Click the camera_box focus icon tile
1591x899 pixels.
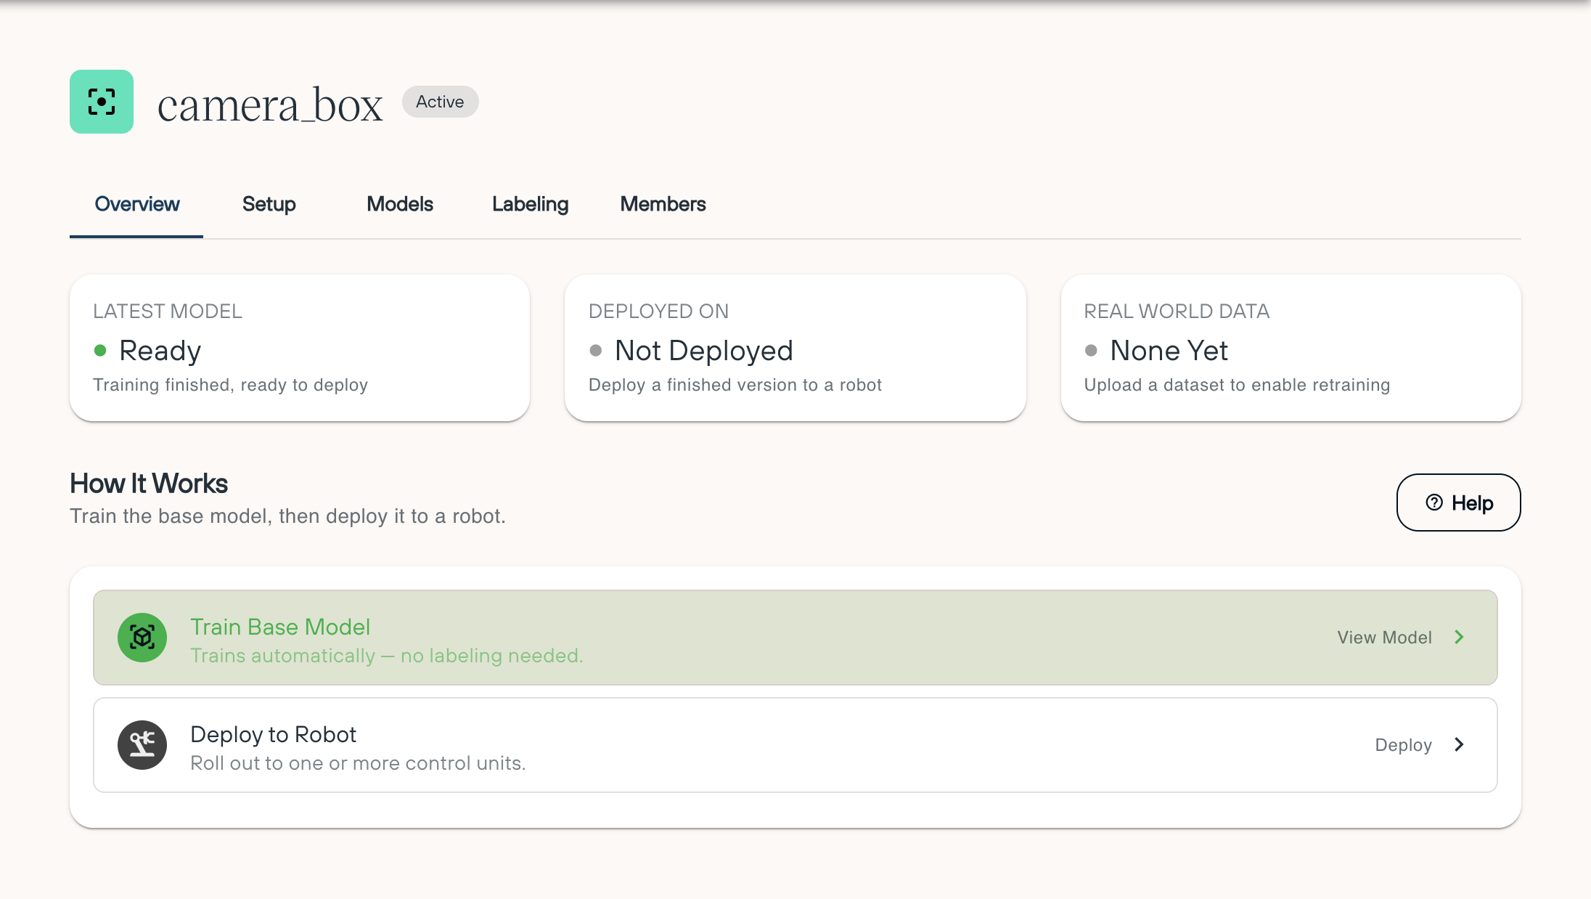[x=102, y=102]
